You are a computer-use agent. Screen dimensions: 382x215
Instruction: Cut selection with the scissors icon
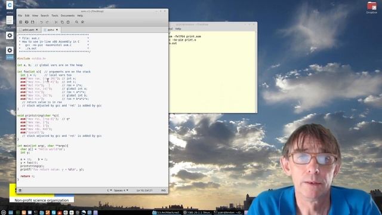click(x=56, y=22)
